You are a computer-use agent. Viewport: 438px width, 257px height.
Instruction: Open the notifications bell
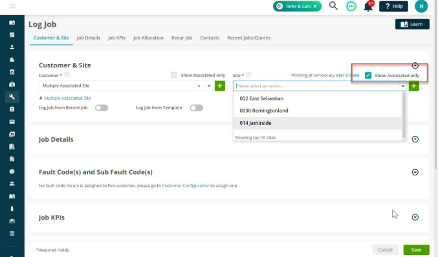368,6
